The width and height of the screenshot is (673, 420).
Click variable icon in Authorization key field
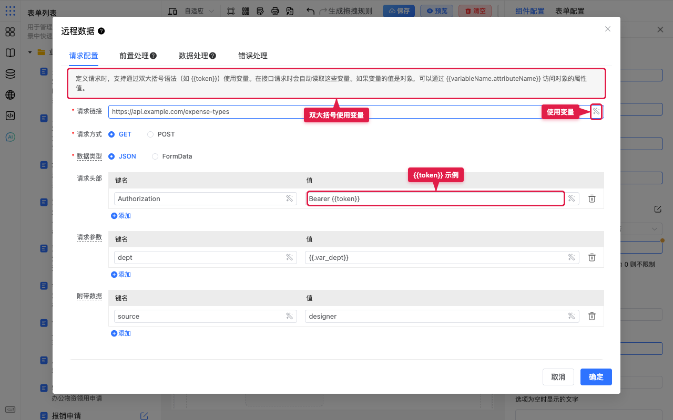289,198
